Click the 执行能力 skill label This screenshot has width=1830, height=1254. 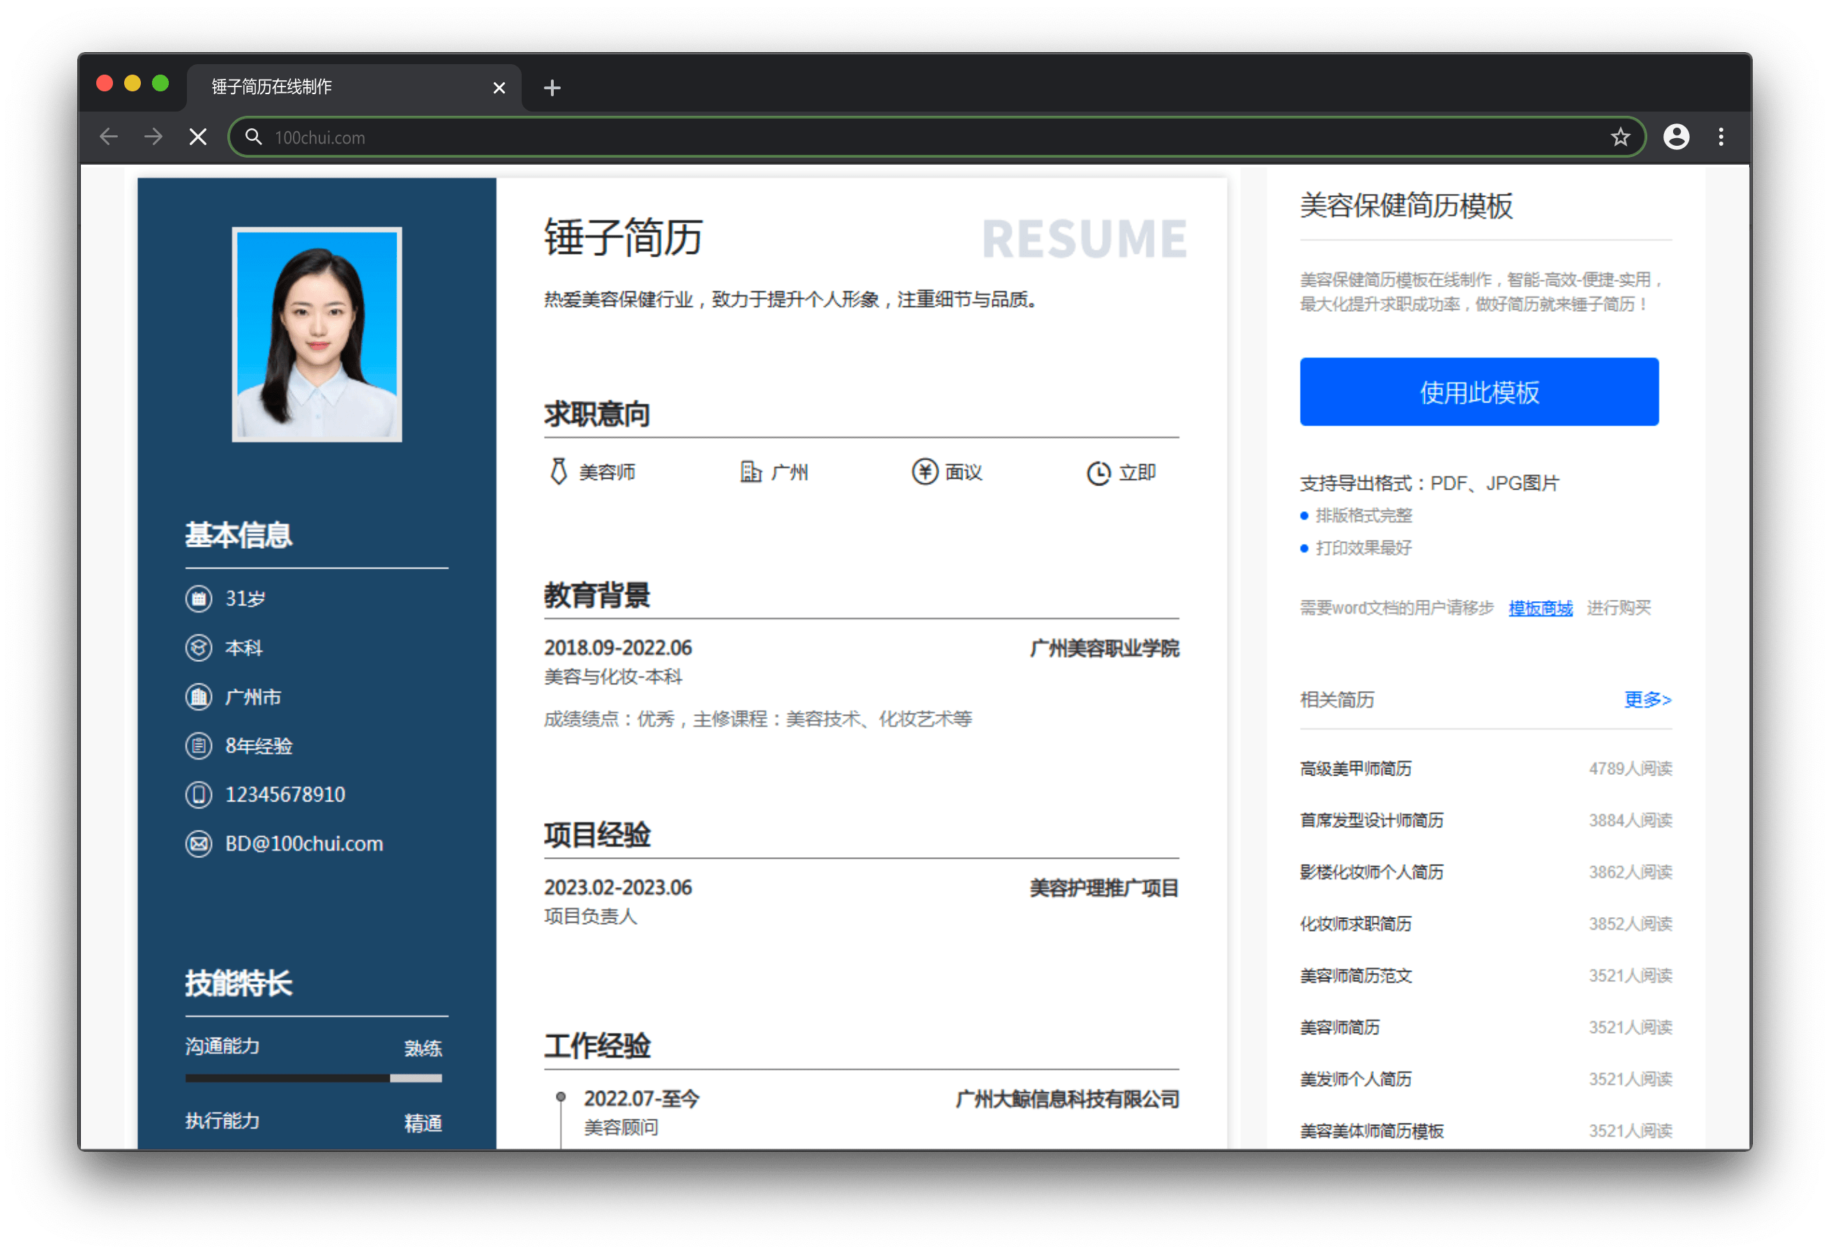222,1121
